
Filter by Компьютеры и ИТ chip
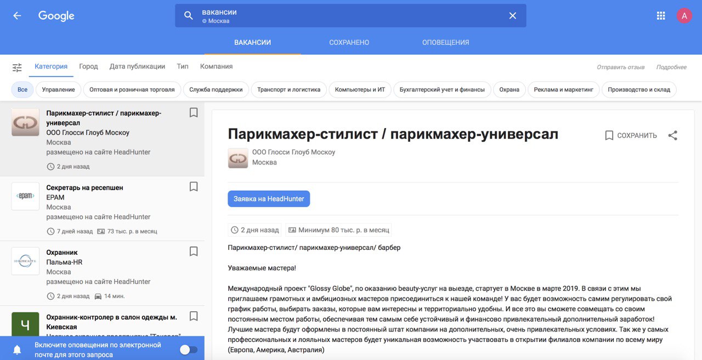click(x=360, y=89)
